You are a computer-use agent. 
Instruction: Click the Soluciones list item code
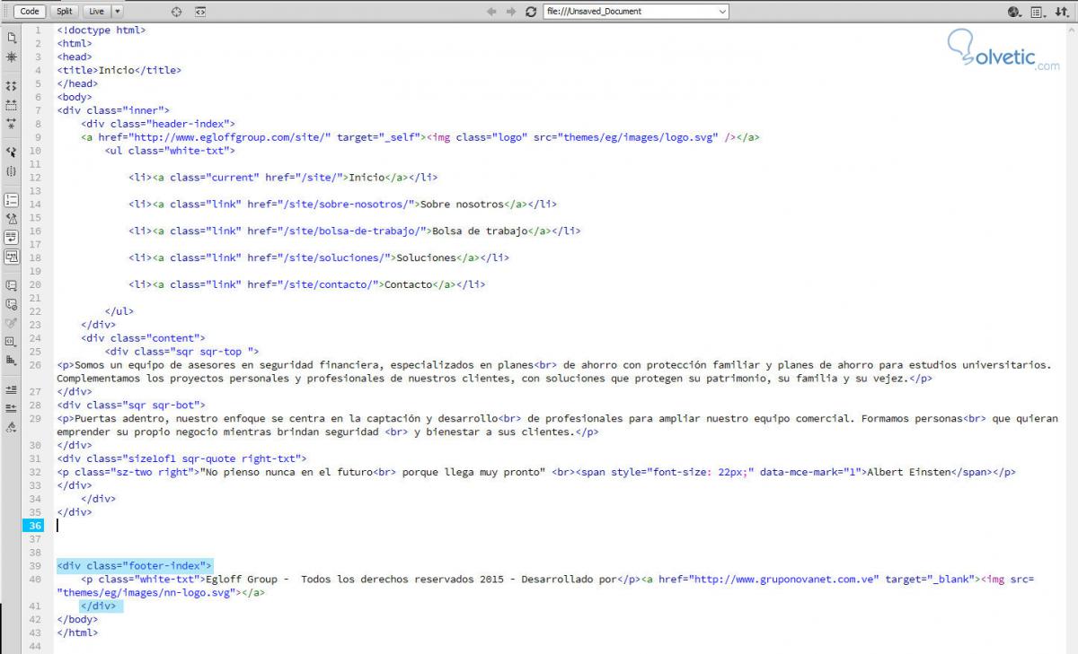(x=318, y=257)
